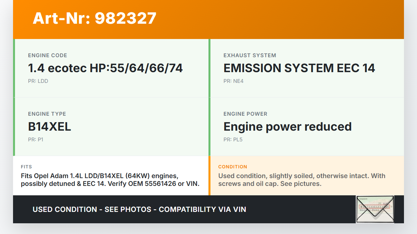Select the Engine power reduced value
This screenshot has width=417, height=234.
(287, 127)
